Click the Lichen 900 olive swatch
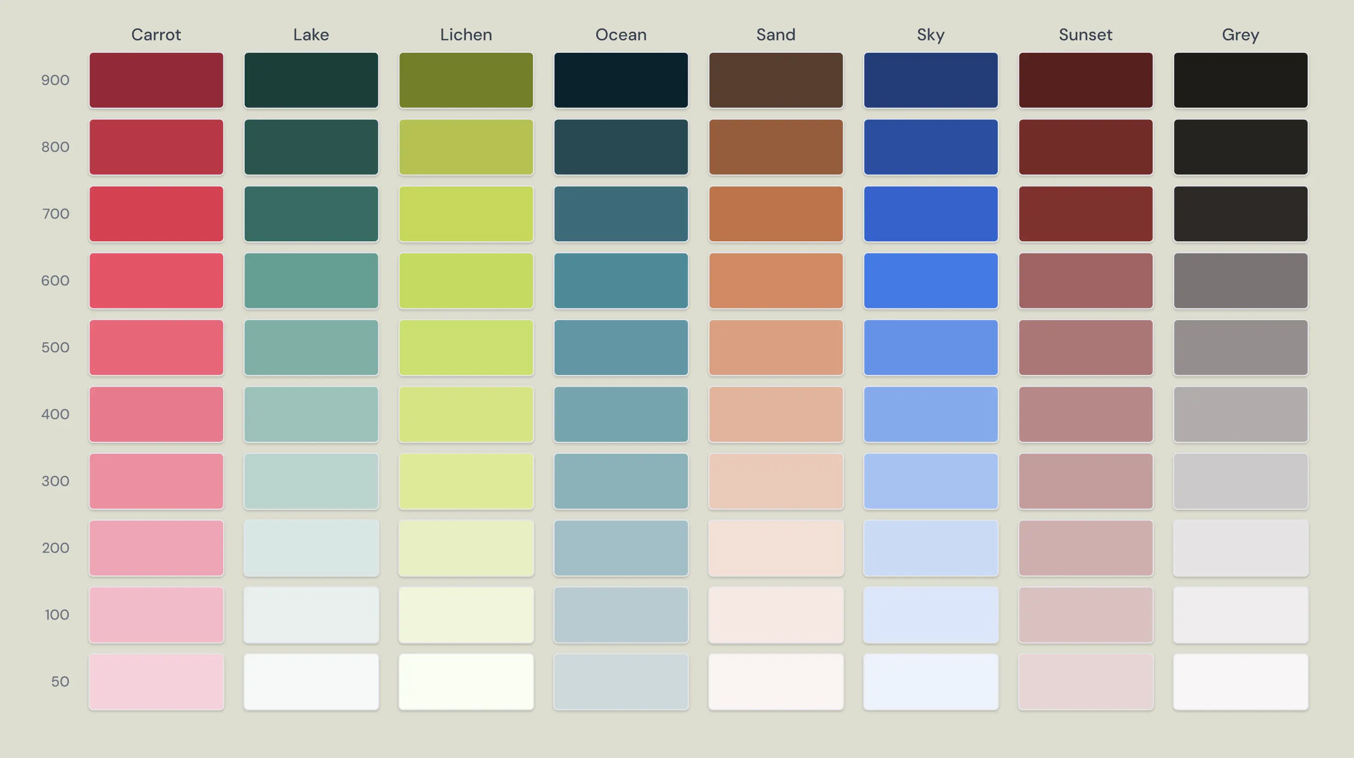Screen dimensions: 1354x758 (x=466, y=80)
